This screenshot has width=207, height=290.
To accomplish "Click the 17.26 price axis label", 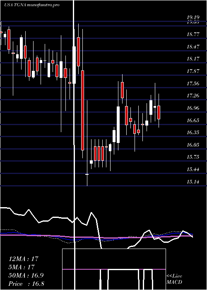I will click(193, 96).
